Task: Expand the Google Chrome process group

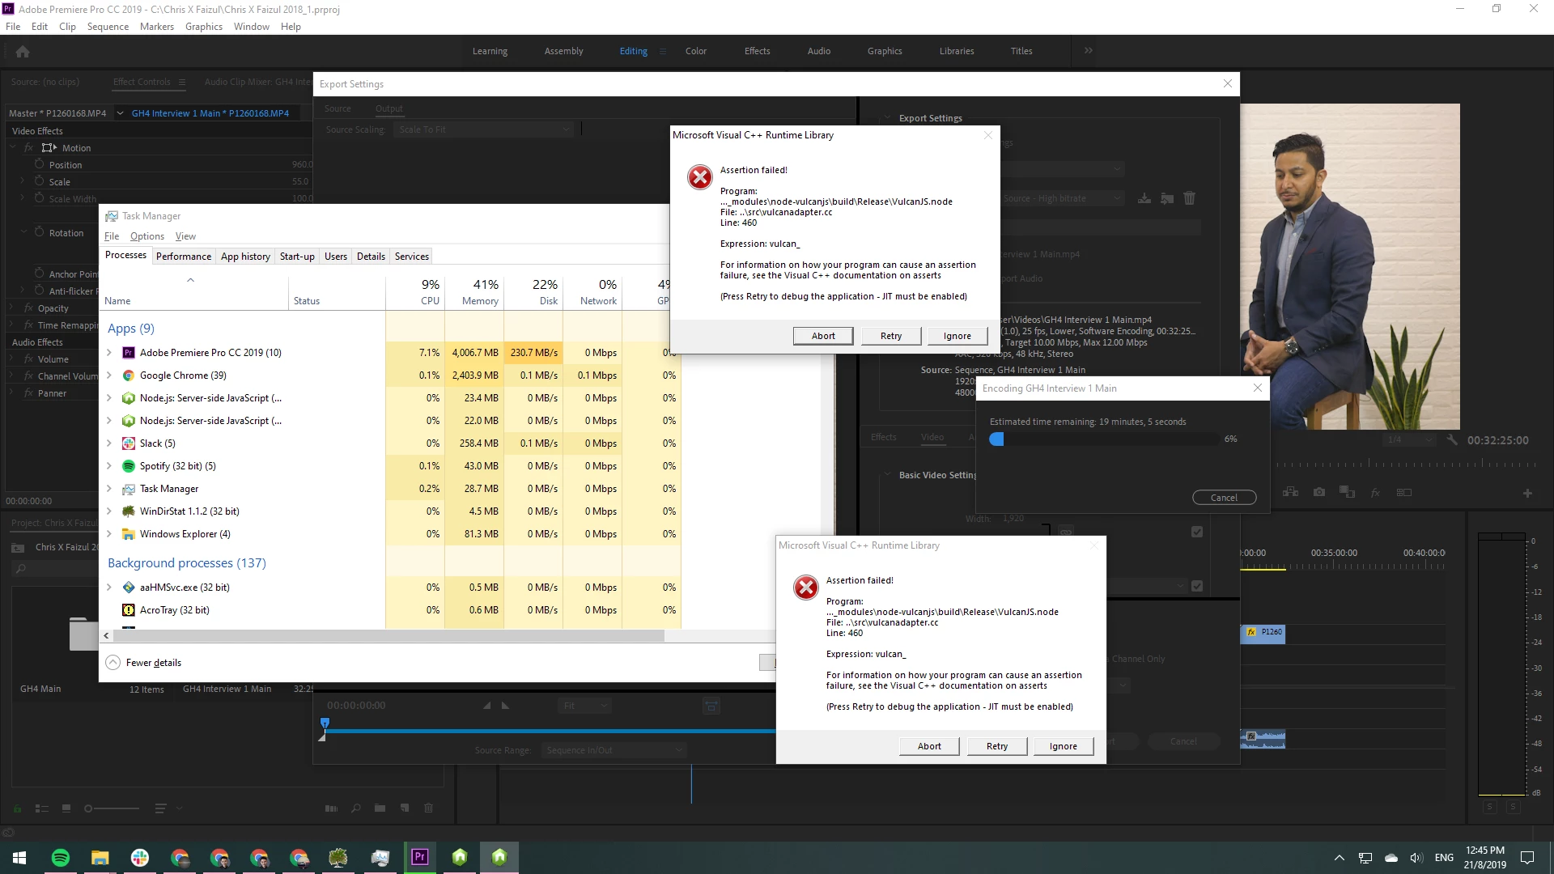Action: pyautogui.click(x=109, y=375)
